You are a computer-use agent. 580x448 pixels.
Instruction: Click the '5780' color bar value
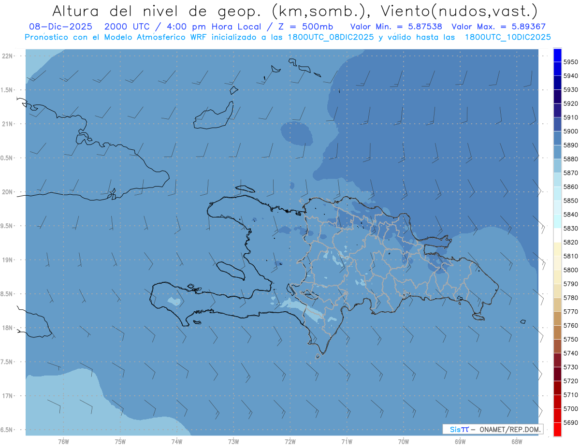pyautogui.click(x=570, y=298)
